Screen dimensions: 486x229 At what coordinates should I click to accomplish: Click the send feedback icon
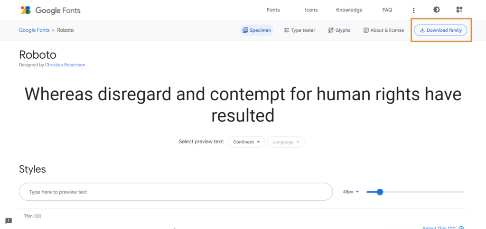pyautogui.click(x=9, y=221)
